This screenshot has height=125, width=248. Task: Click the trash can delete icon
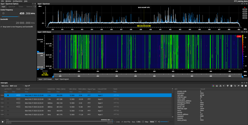coord(231,86)
